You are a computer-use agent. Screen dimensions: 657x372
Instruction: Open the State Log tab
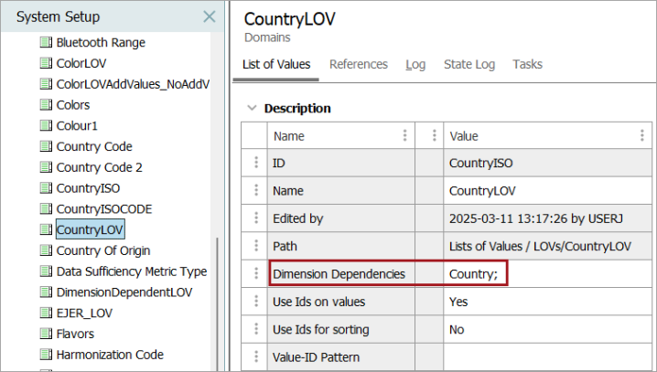[x=469, y=65]
